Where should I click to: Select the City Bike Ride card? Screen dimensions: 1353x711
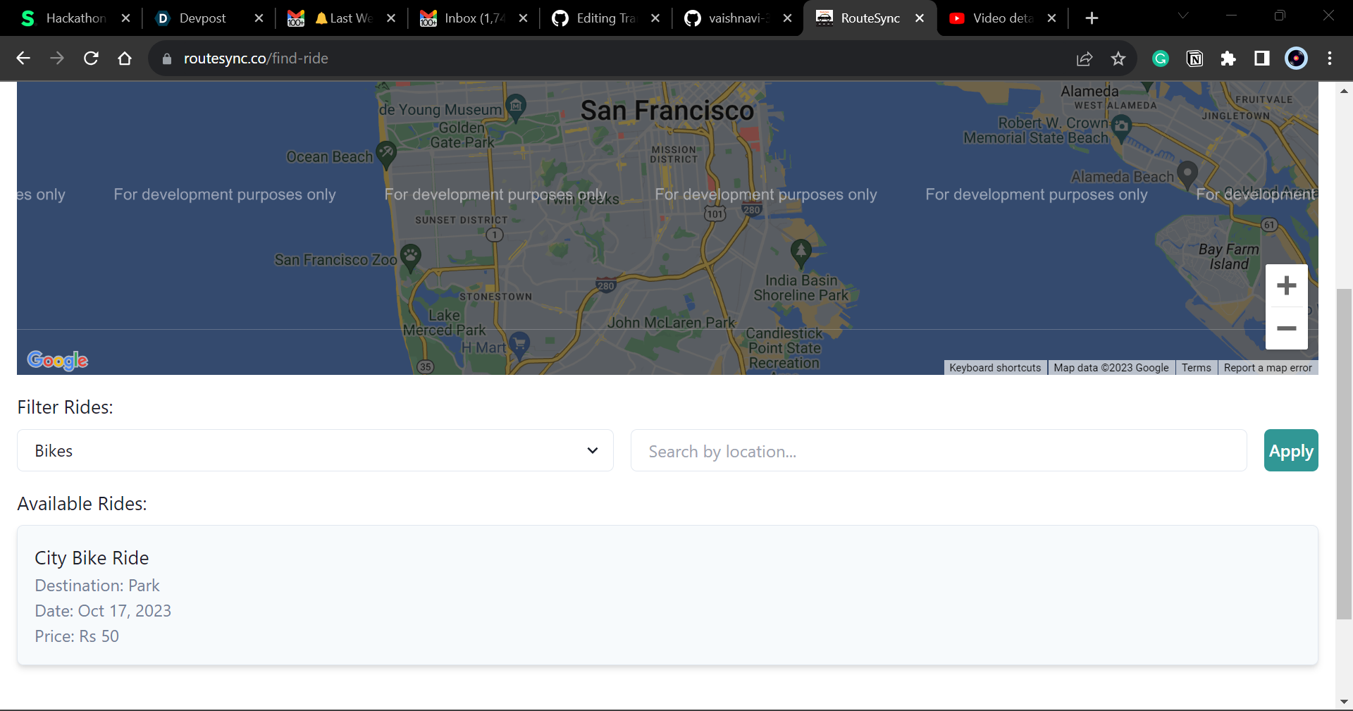pyautogui.click(x=667, y=595)
